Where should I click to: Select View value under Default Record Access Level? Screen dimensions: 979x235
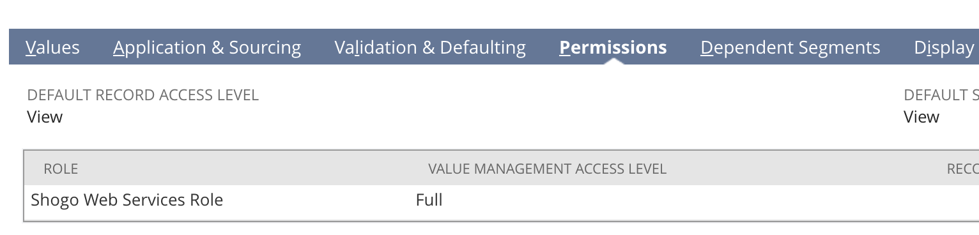pos(45,117)
